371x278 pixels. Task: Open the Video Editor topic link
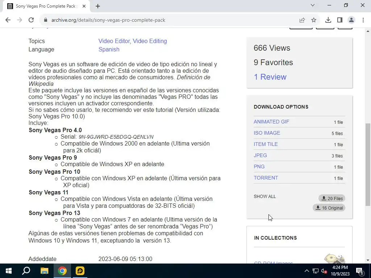(x=114, y=41)
